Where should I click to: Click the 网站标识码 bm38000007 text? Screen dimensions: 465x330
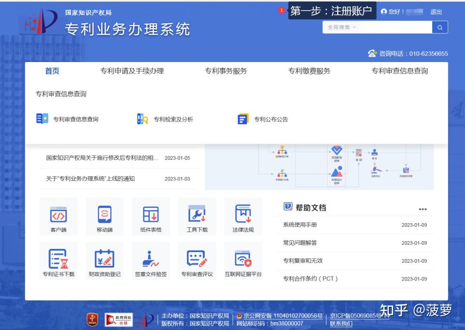tap(270, 324)
